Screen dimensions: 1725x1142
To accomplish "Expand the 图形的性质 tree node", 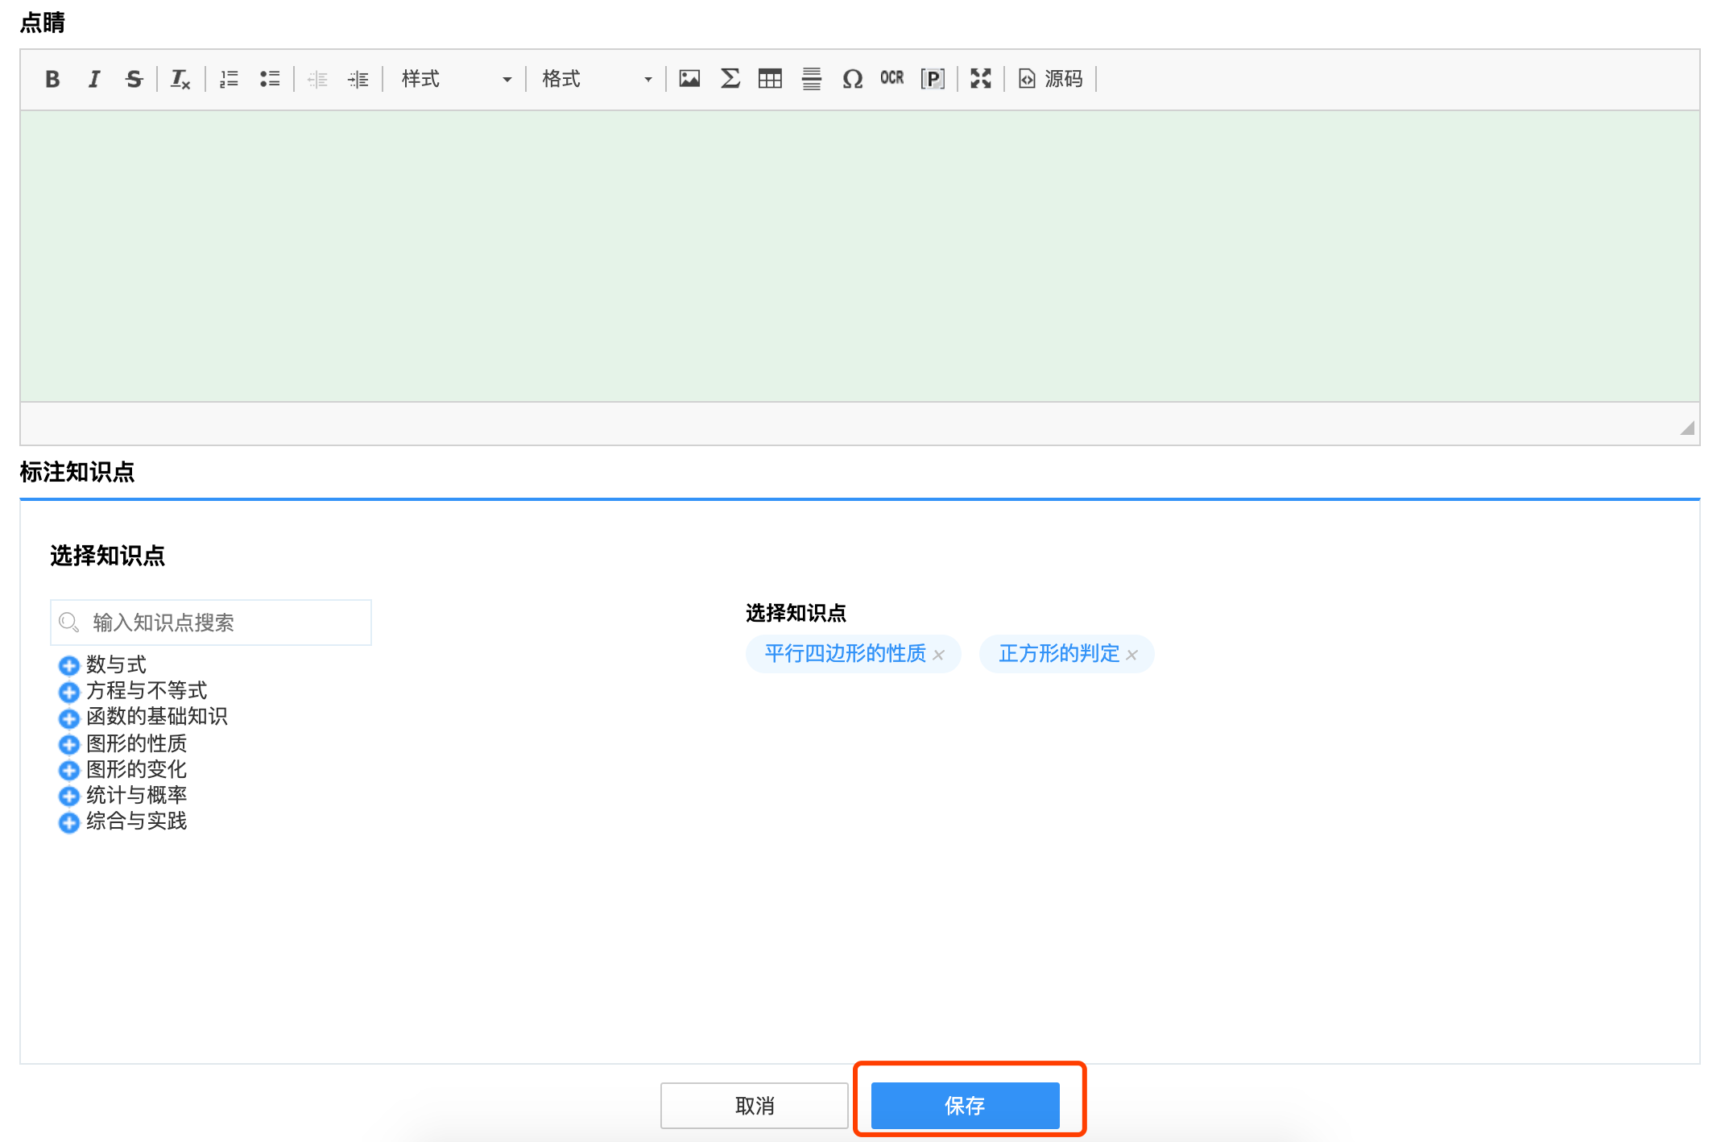I will (x=69, y=744).
